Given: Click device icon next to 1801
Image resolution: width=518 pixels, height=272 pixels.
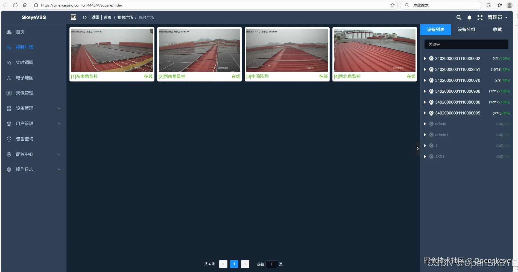Looking at the screenshot, I should (431, 156).
